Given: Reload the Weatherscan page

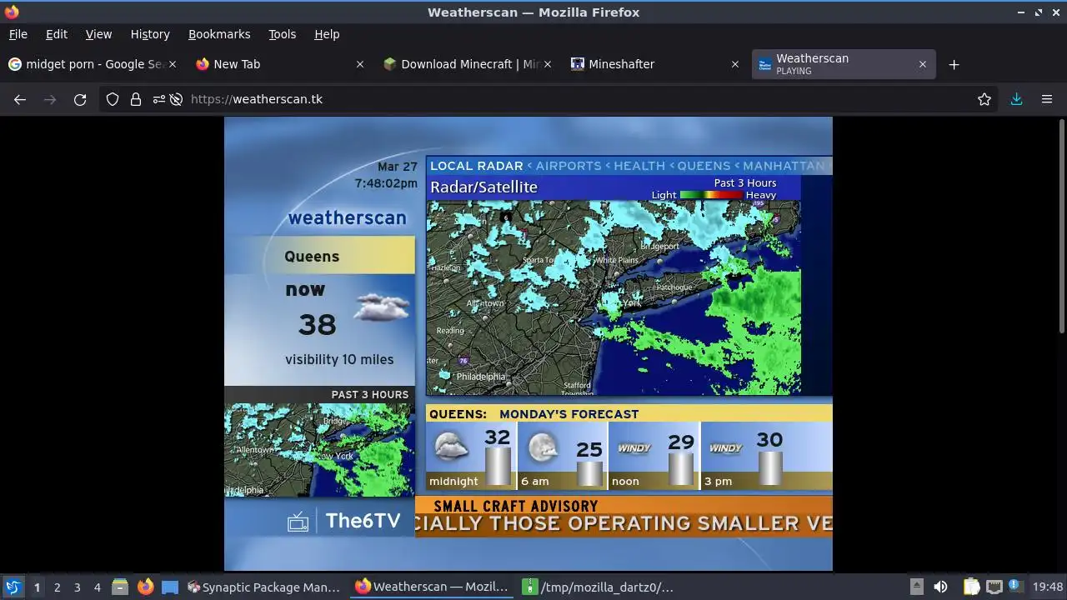Looking at the screenshot, I should [x=80, y=99].
